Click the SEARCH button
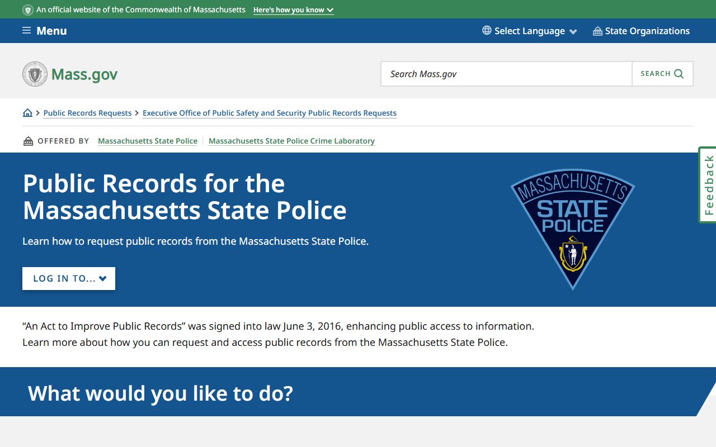 662,74
